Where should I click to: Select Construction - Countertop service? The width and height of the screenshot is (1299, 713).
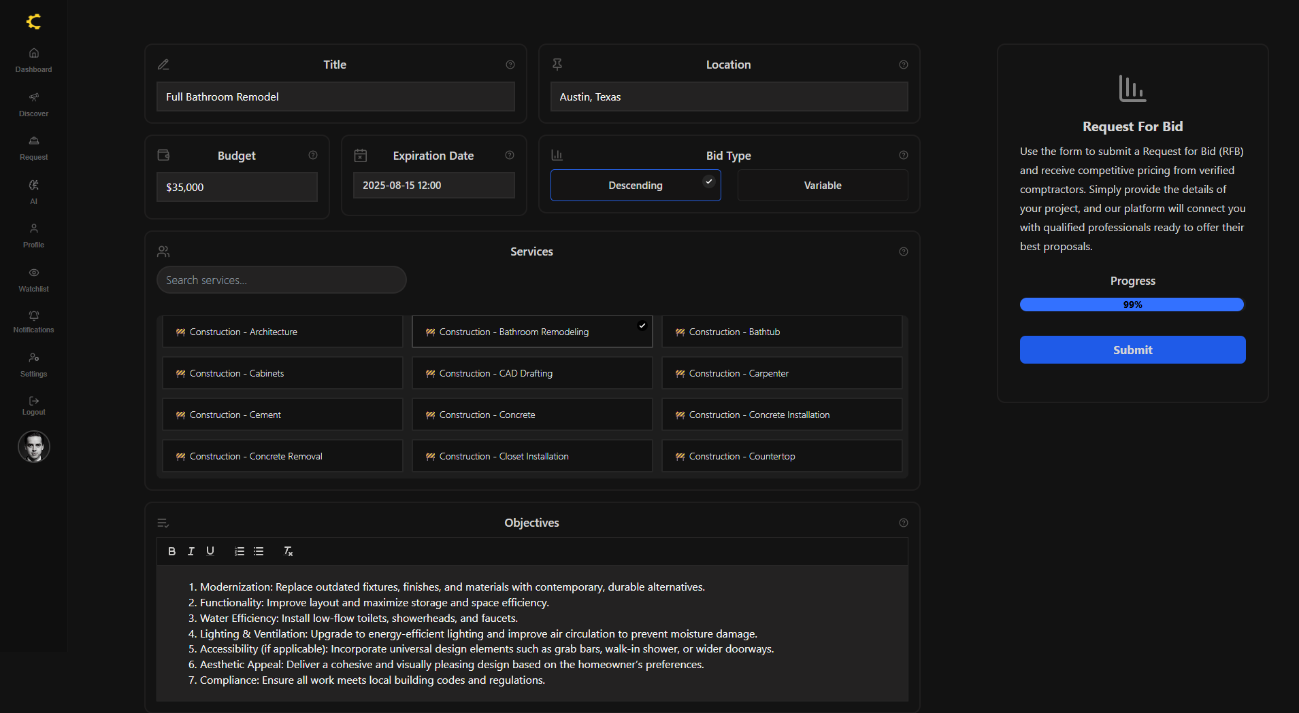click(782, 456)
